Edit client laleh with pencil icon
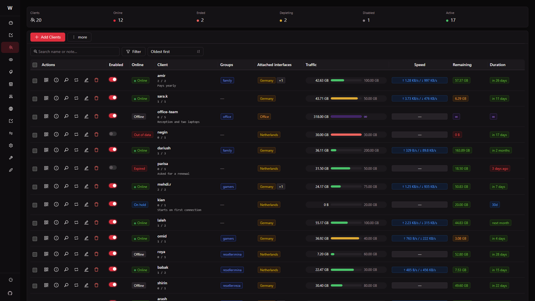The width and height of the screenshot is (535, 301). click(86, 222)
